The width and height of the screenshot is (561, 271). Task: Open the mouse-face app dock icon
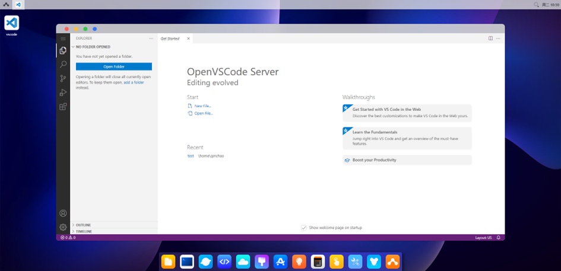(374, 262)
